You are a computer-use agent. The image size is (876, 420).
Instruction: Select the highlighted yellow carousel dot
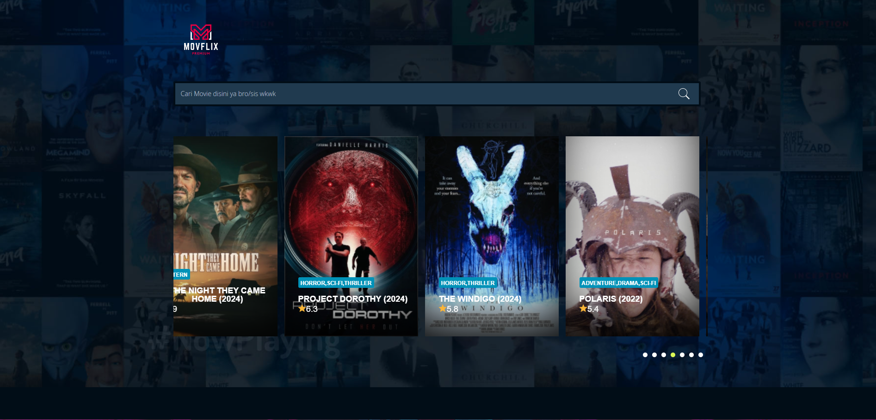(x=673, y=355)
